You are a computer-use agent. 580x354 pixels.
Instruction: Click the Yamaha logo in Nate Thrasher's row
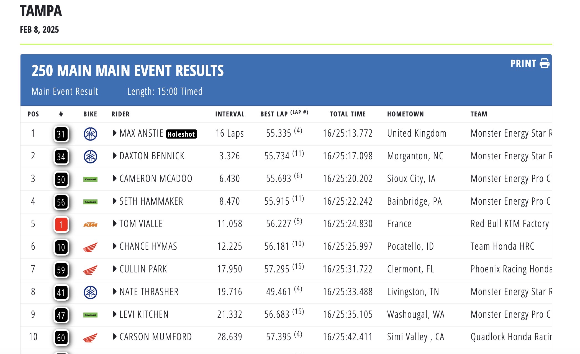pyautogui.click(x=90, y=292)
